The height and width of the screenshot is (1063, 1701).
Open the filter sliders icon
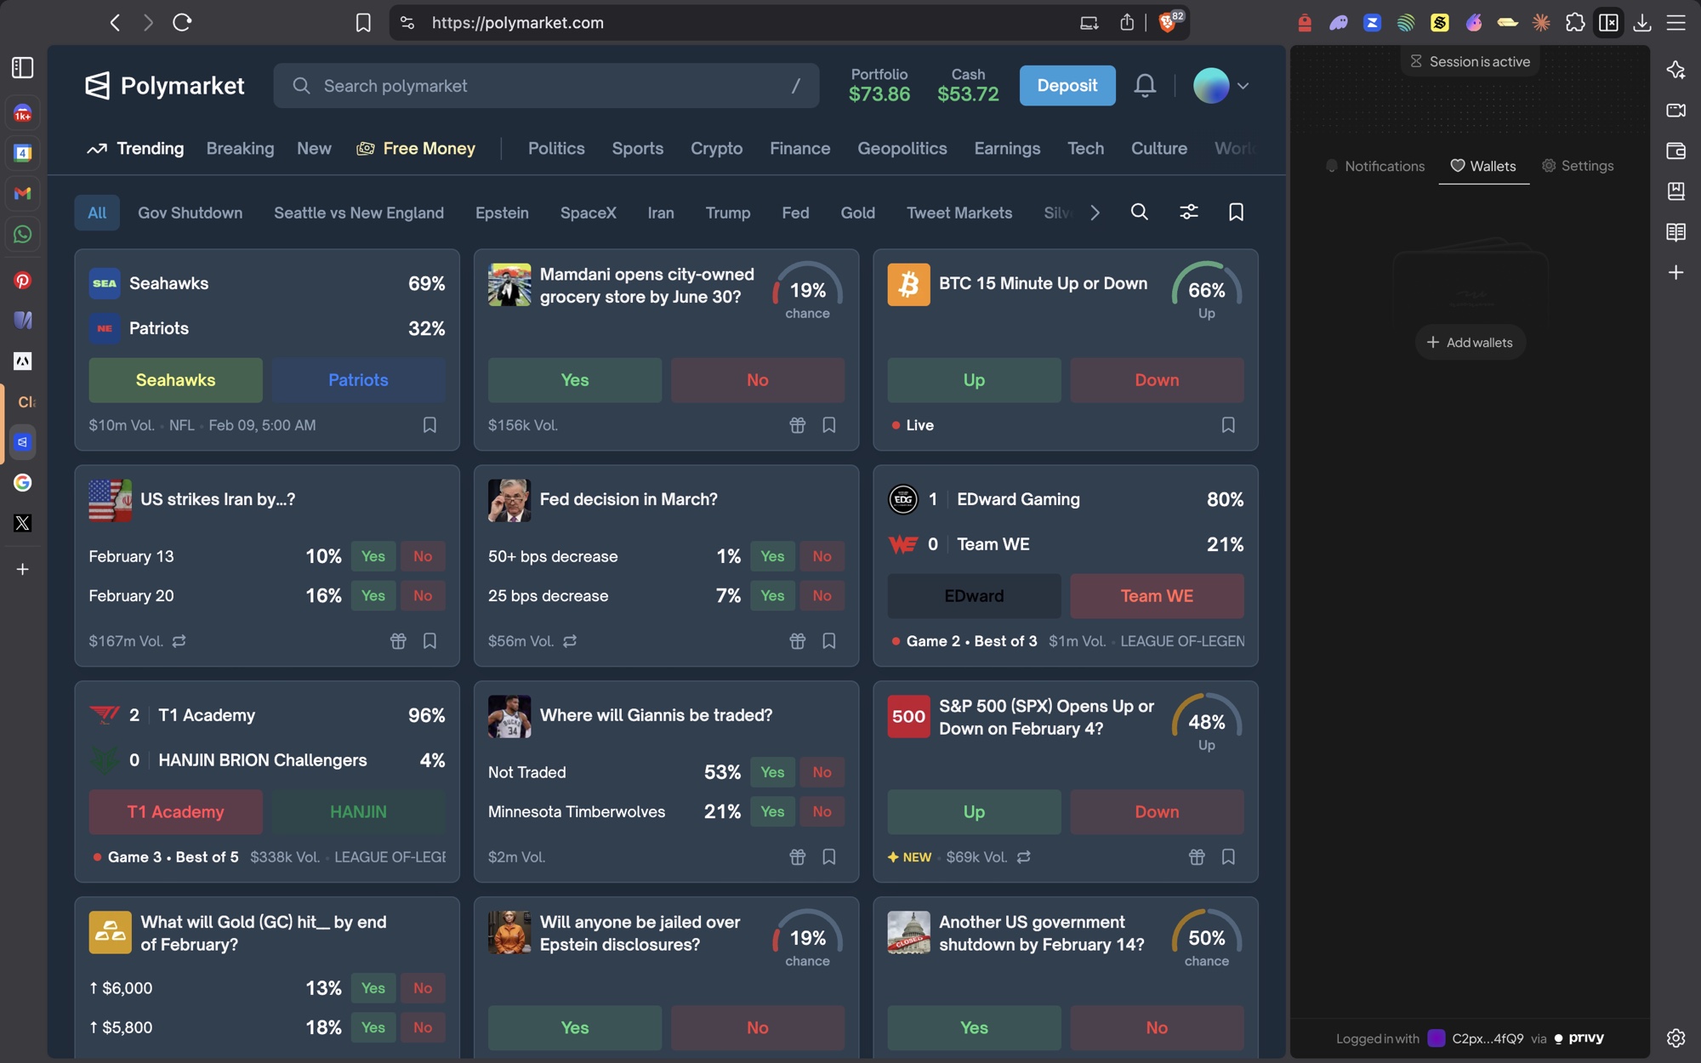pyautogui.click(x=1188, y=212)
